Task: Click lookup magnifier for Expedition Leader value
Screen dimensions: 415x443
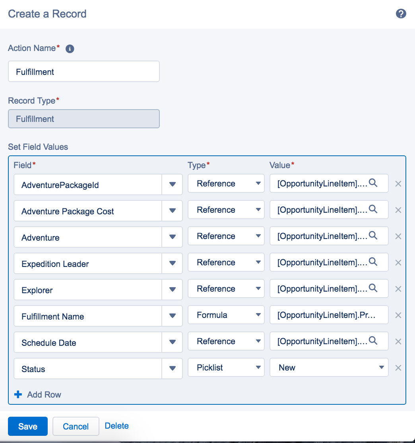Action: [373, 262]
